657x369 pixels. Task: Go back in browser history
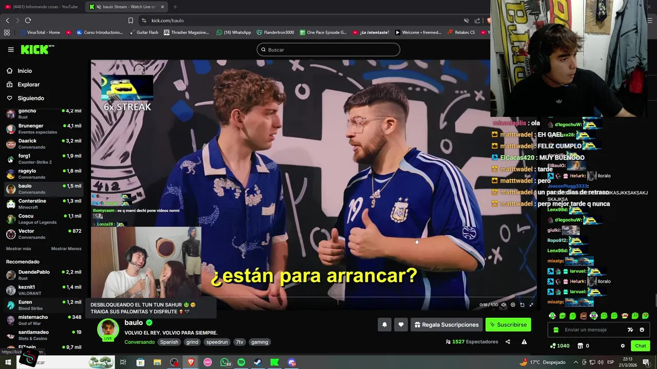[7, 20]
